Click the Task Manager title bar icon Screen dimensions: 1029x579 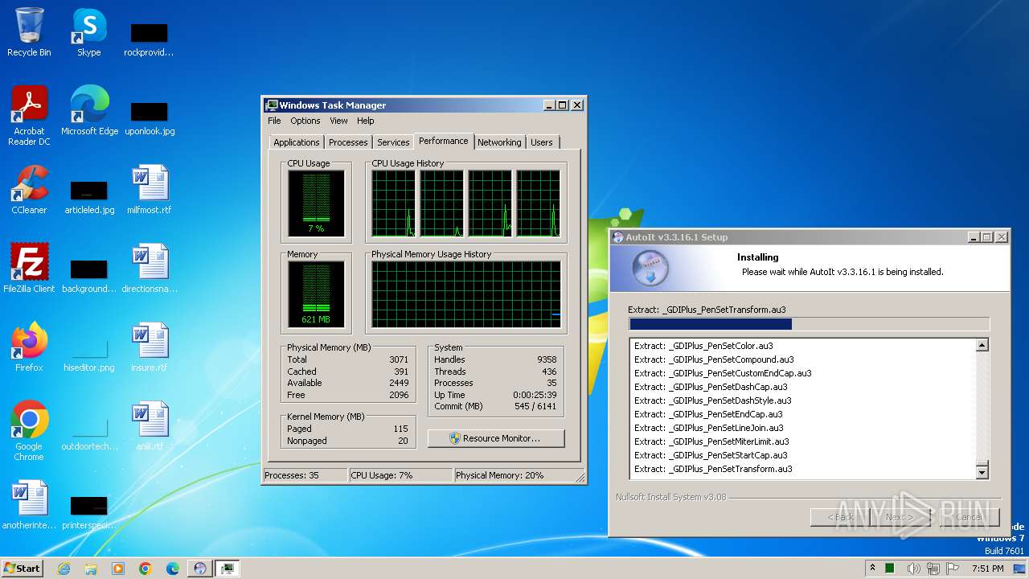[x=273, y=105]
